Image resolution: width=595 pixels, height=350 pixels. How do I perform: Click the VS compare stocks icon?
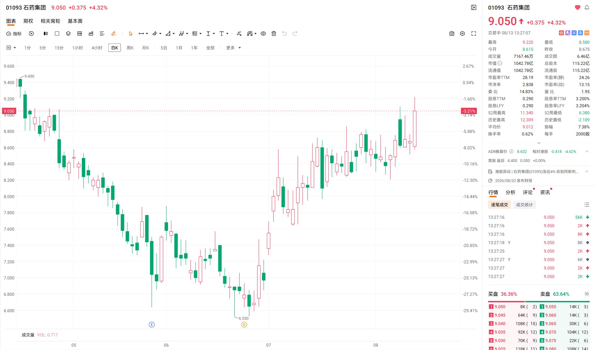[80, 34]
